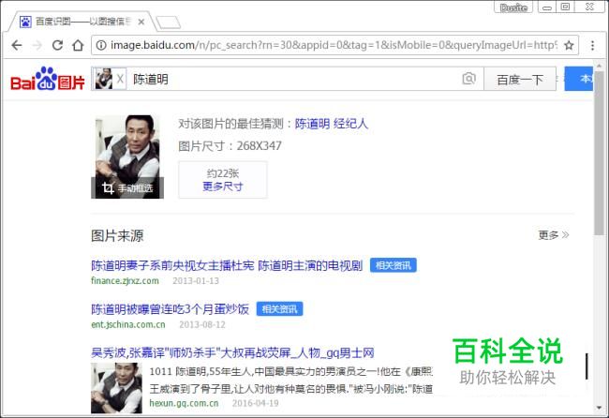The height and width of the screenshot is (418, 609).
Task: Open result 吴秀波,张嘉译"师奶杀手"大叔再战荧屏
Action: (x=232, y=352)
